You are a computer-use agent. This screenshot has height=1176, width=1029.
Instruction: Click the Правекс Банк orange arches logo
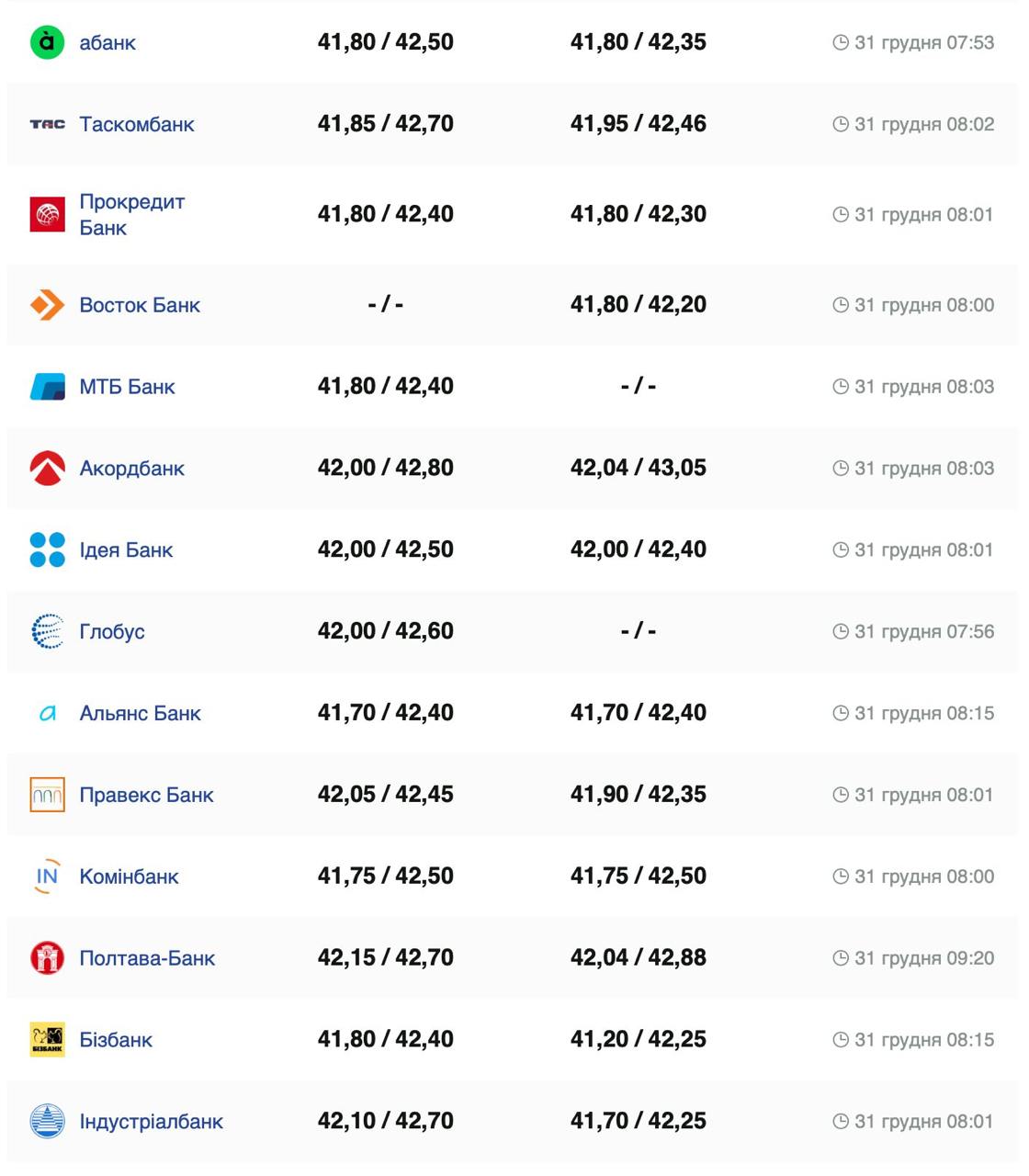[x=47, y=796]
